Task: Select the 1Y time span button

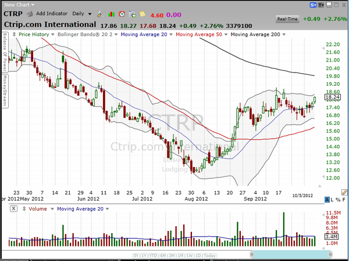Action: (144, 256)
